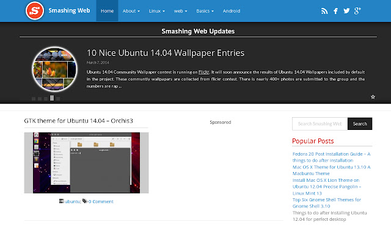391x244 pixels.
Task: Click the Smashing Web site title
Action: tap(69, 10)
